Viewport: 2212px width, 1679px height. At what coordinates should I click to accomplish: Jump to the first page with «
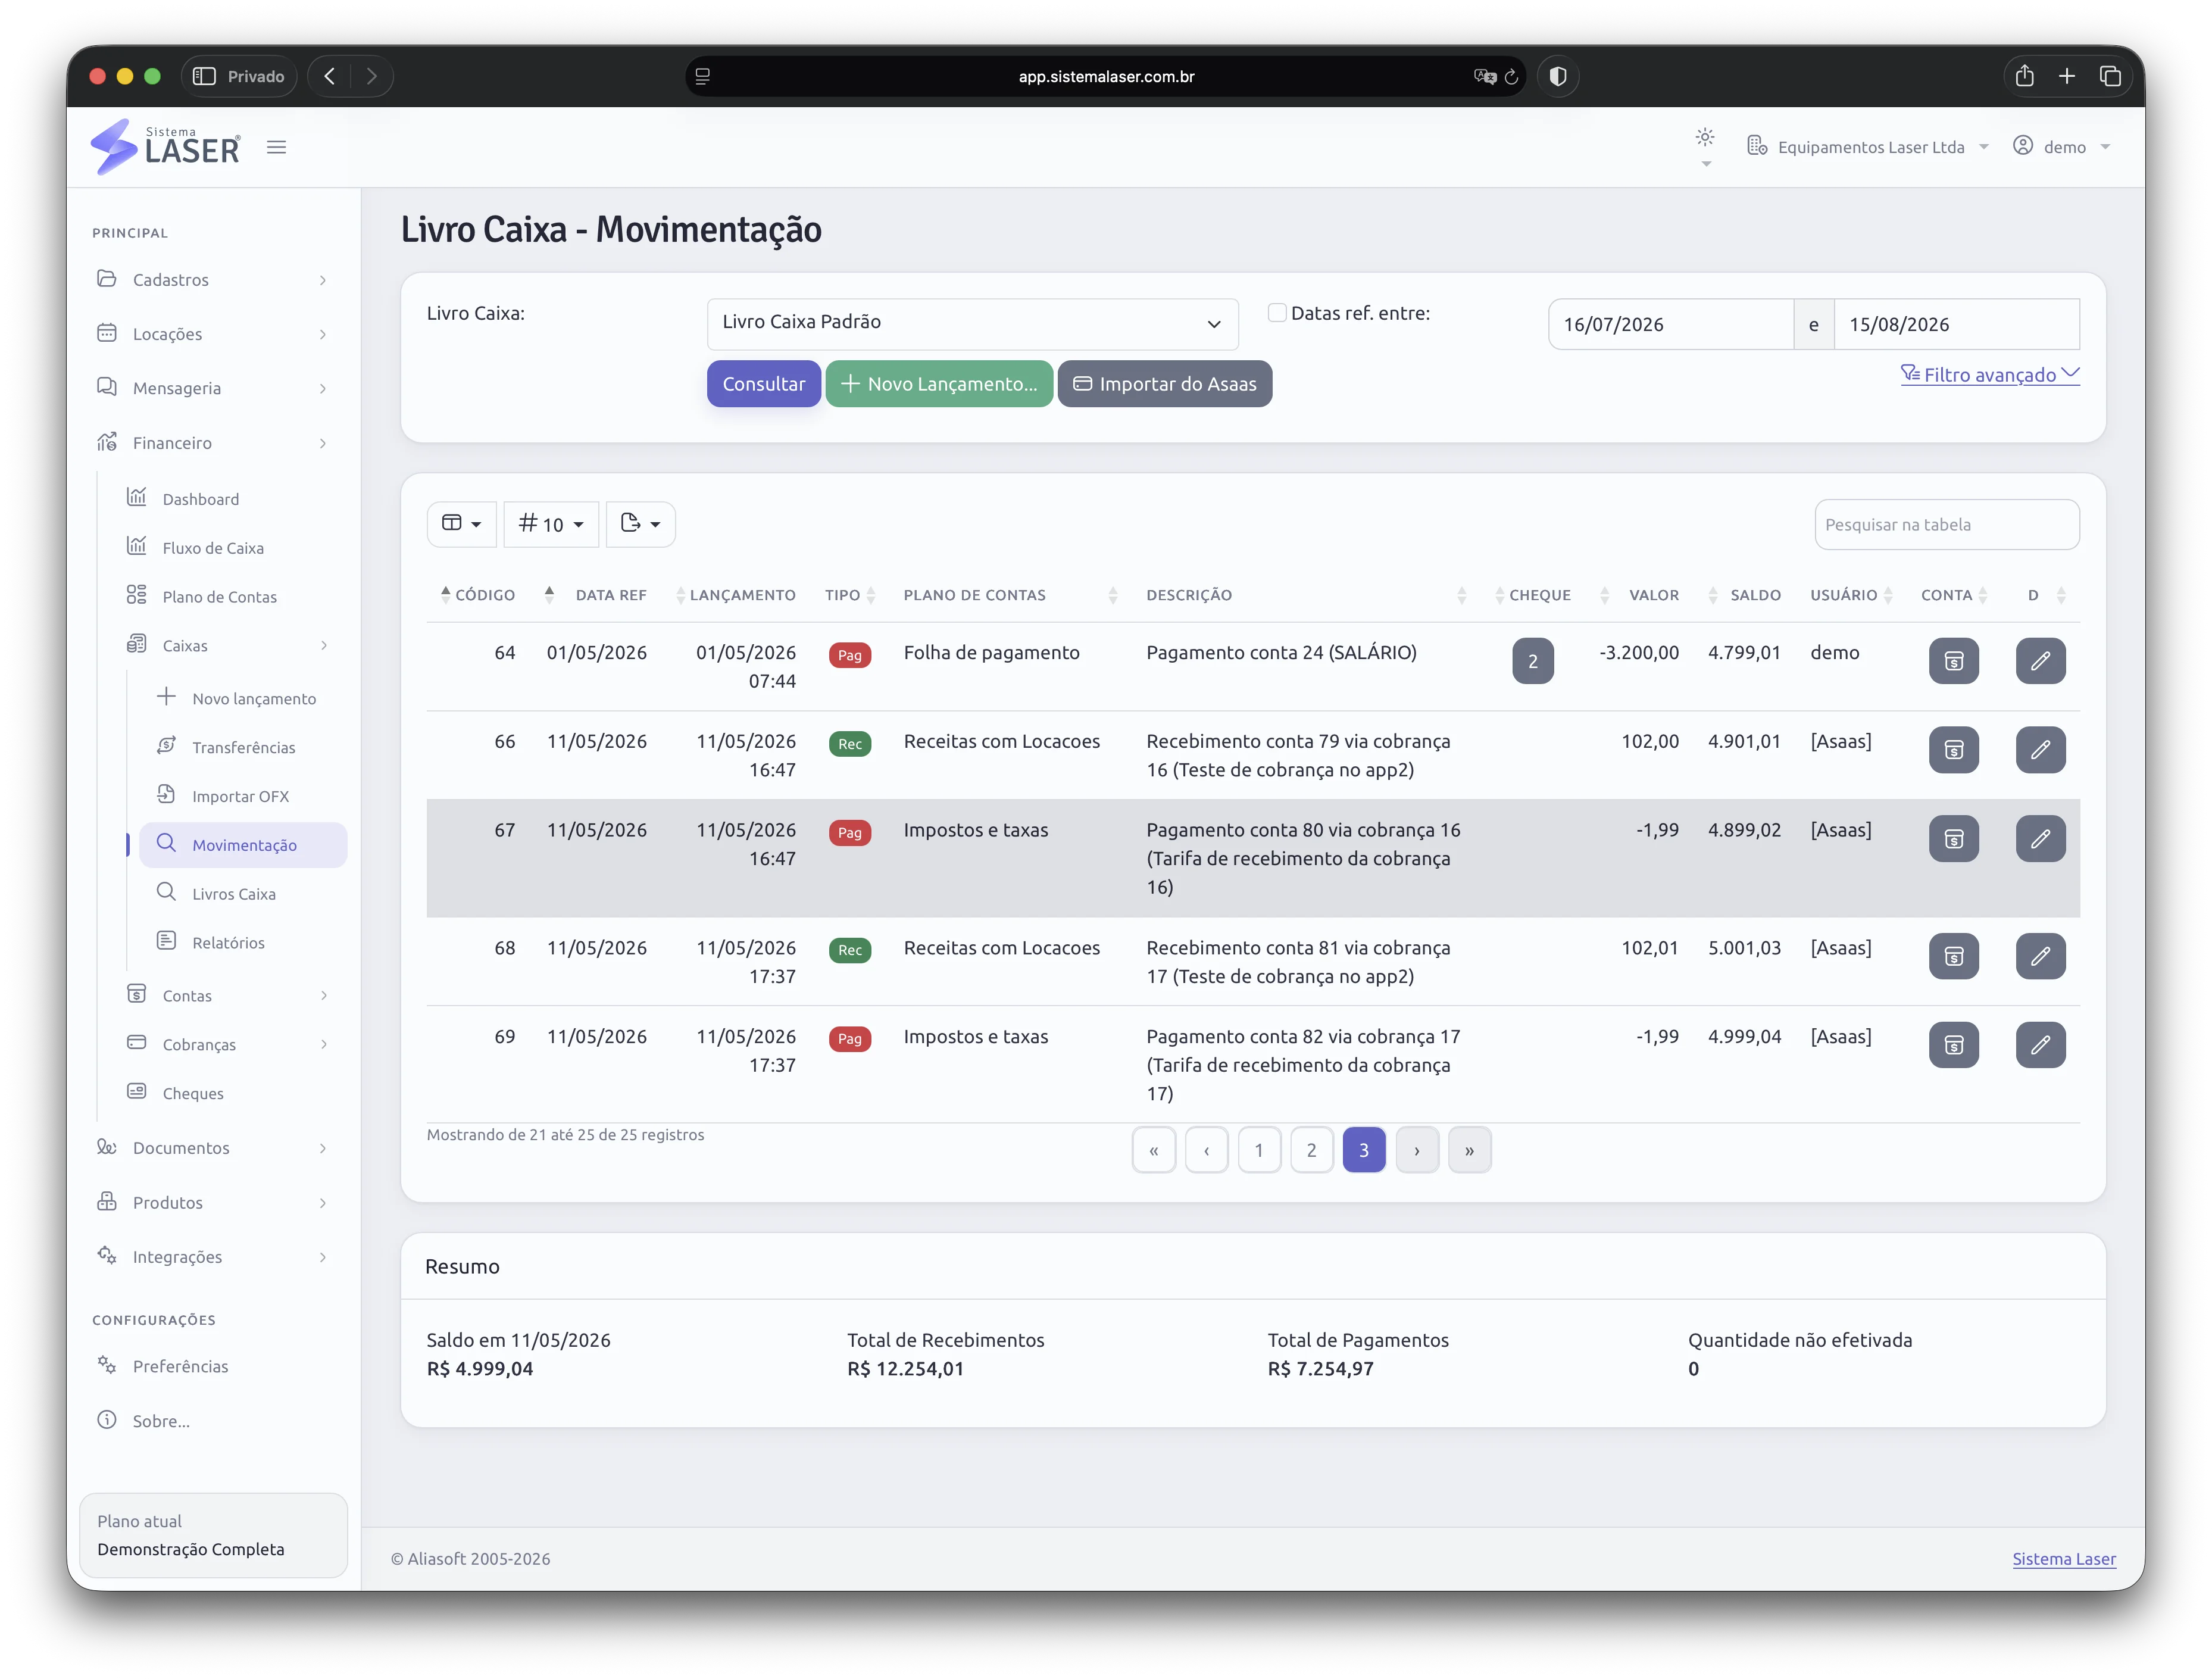pos(1153,1150)
